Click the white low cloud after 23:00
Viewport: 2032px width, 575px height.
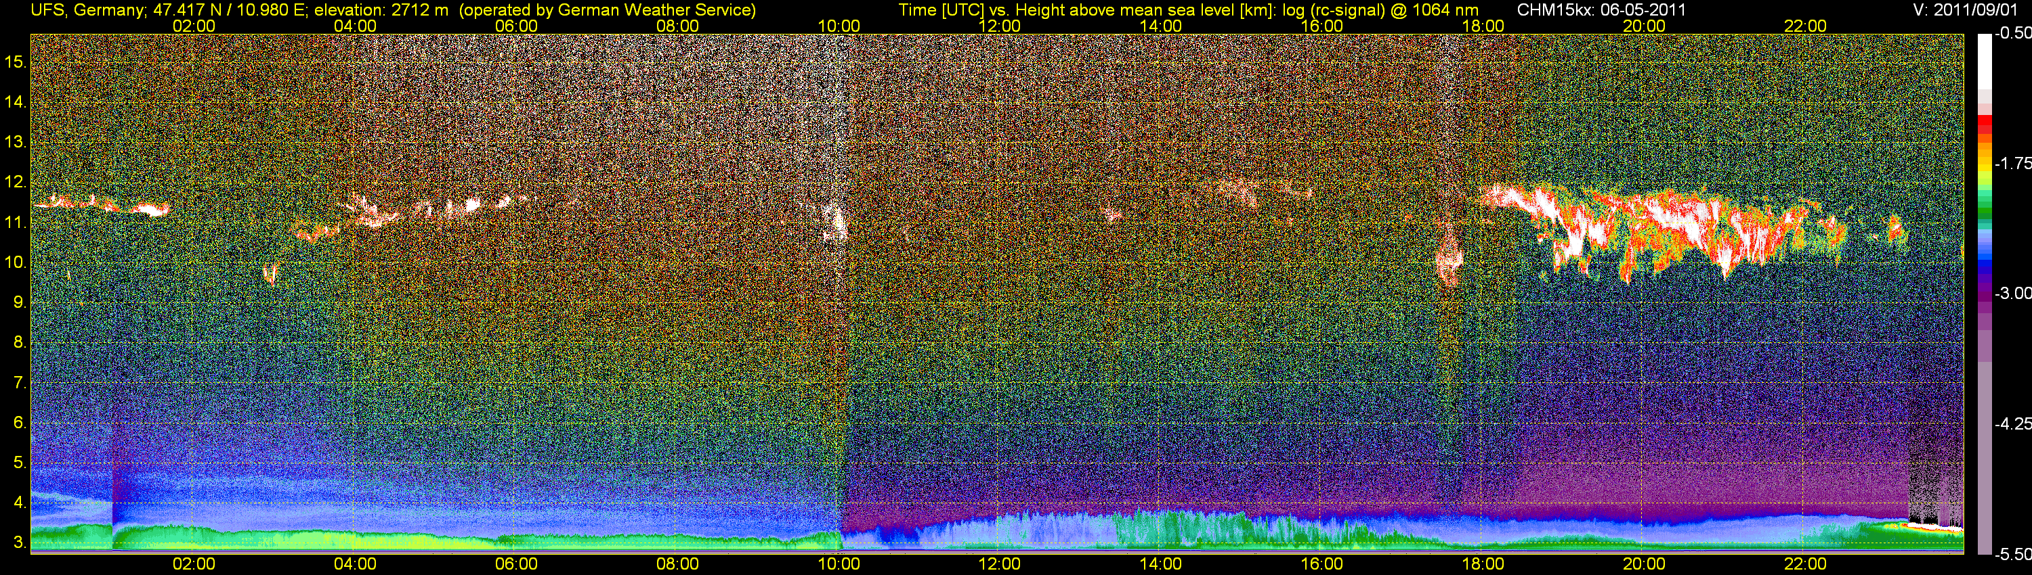pos(1936,526)
